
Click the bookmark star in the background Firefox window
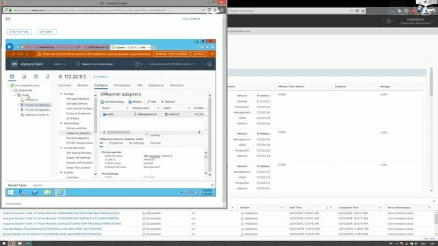pyautogui.click(x=363, y=11)
